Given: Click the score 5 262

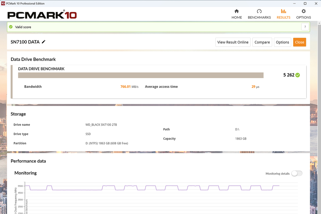Looking at the screenshot, I should [289, 75].
